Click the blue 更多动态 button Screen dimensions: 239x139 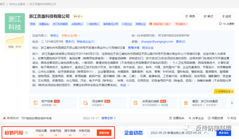coord(224,133)
